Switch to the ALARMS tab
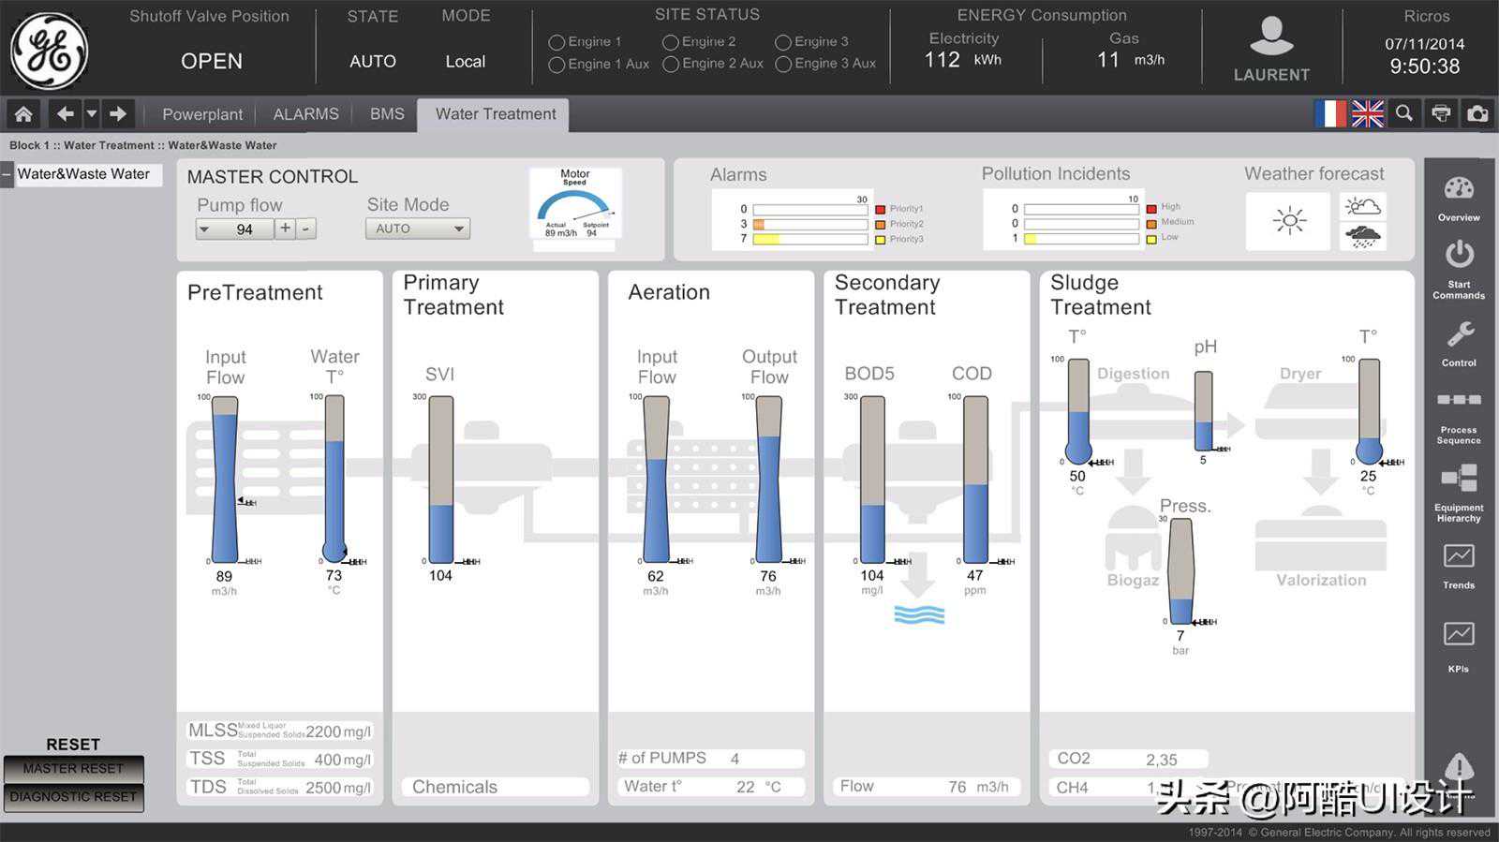Screen dimensions: 1499x842 (305, 114)
